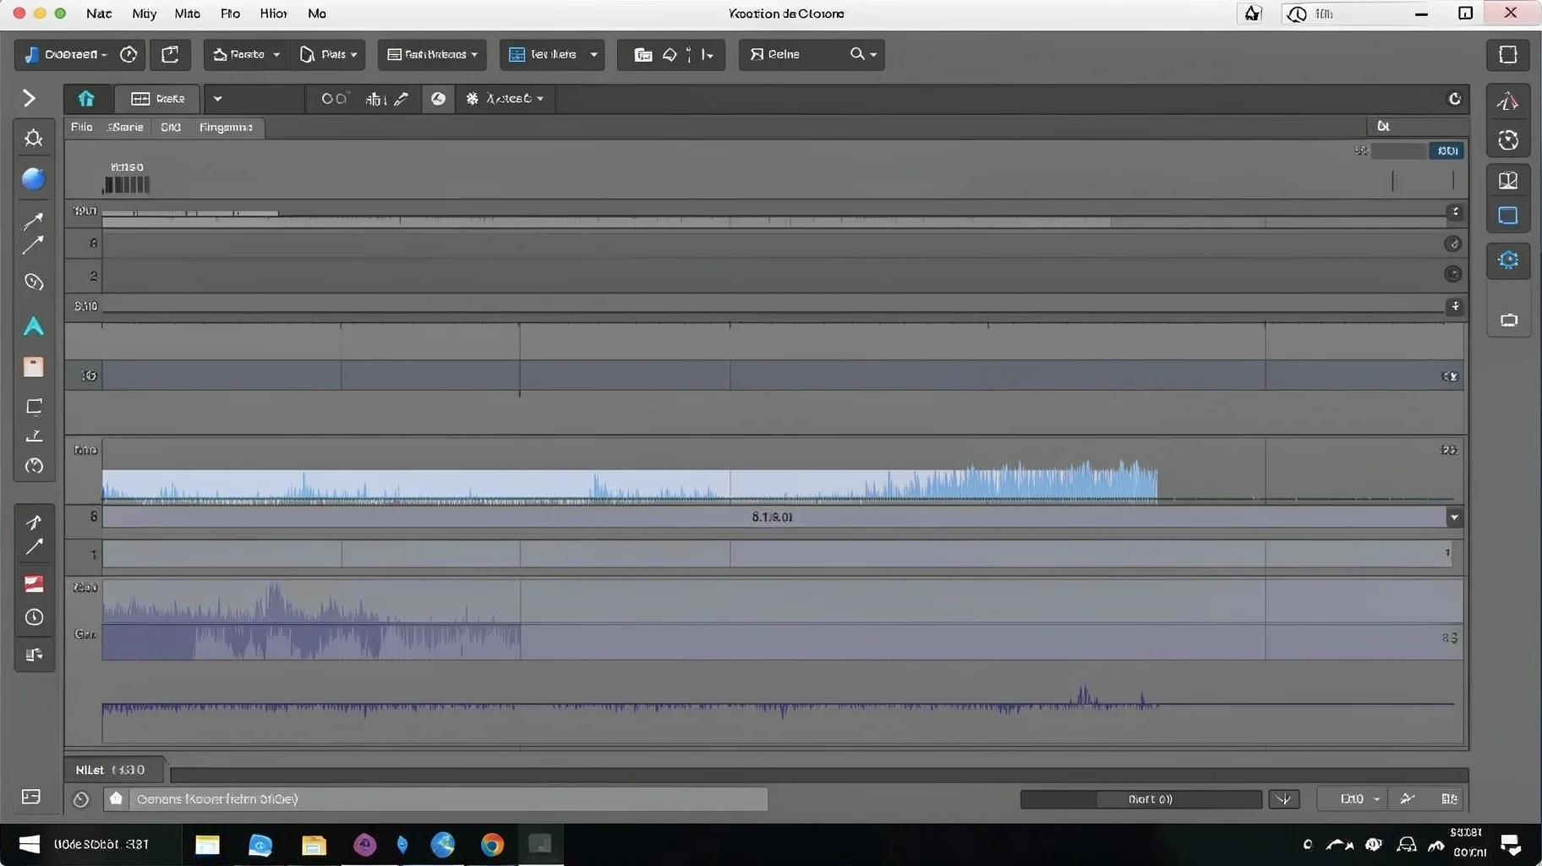
Task: Open the Eit0 dropdown in the bottom bar
Action: (x=1360, y=799)
